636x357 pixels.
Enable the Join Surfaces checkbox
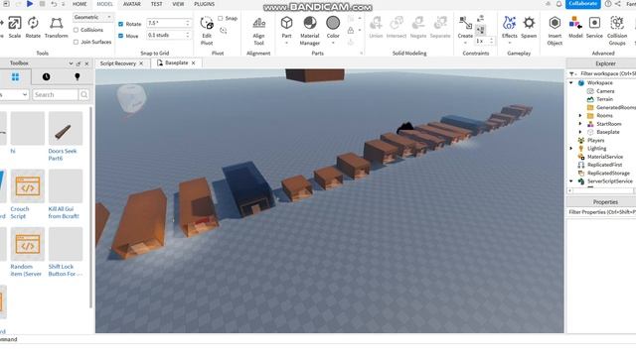click(76, 42)
